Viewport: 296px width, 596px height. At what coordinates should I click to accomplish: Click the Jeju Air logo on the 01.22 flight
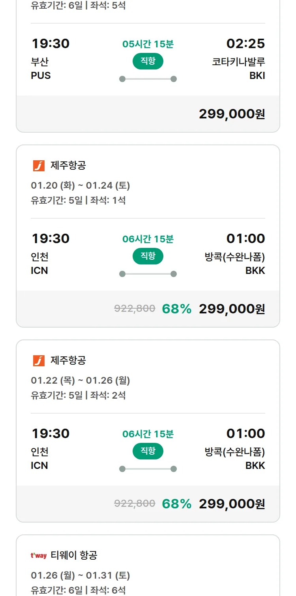(39, 361)
